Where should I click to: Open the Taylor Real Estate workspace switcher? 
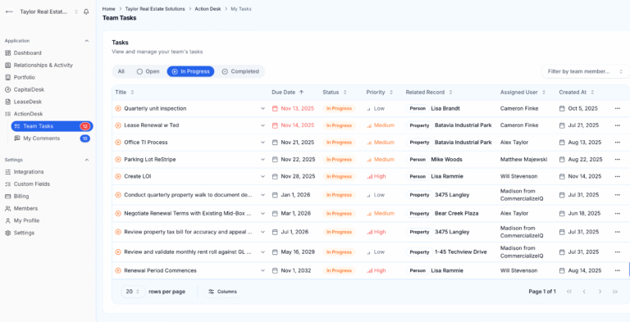[41, 12]
